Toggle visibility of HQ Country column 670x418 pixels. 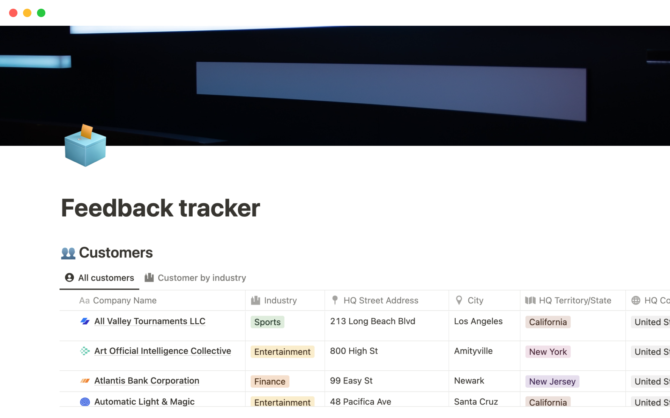[x=654, y=300]
